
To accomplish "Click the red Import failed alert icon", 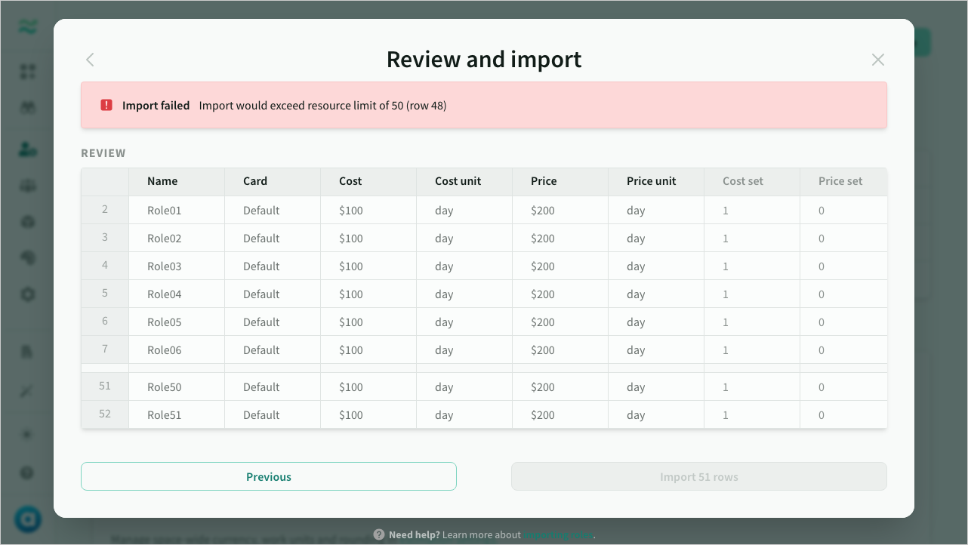I will tap(106, 106).
